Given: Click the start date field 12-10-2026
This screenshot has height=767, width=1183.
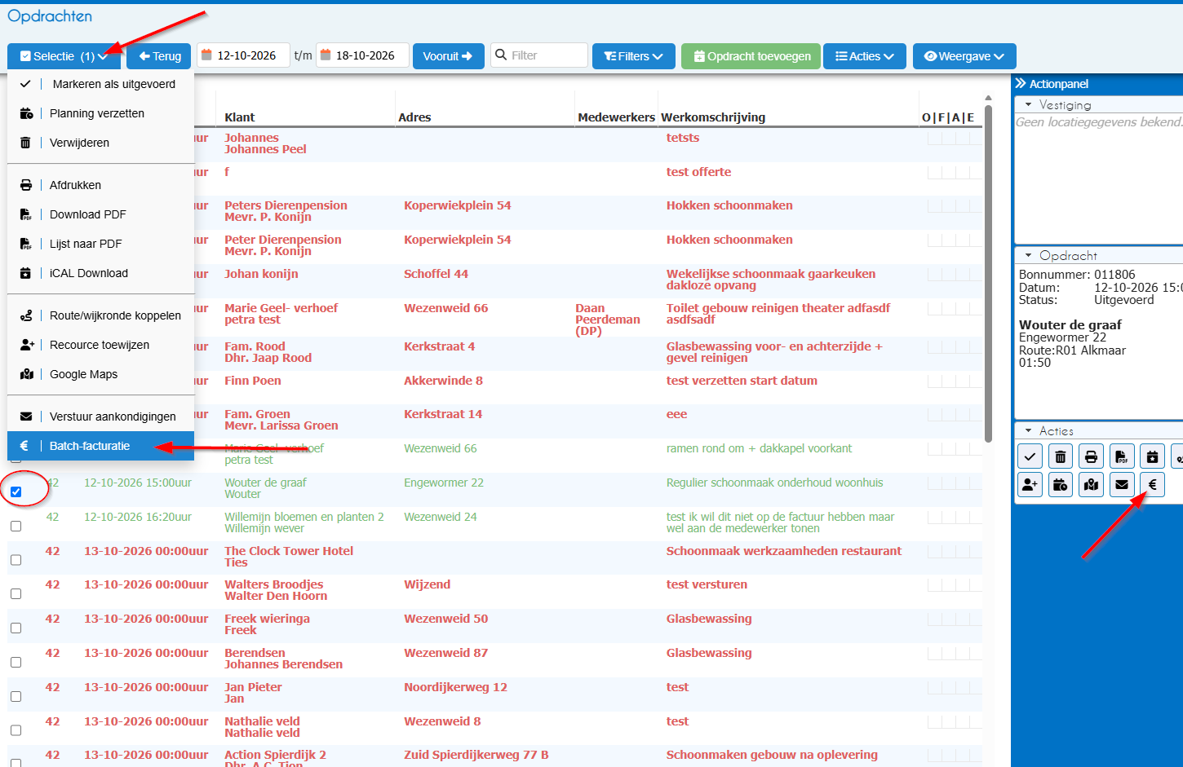Looking at the screenshot, I should point(243,55).
